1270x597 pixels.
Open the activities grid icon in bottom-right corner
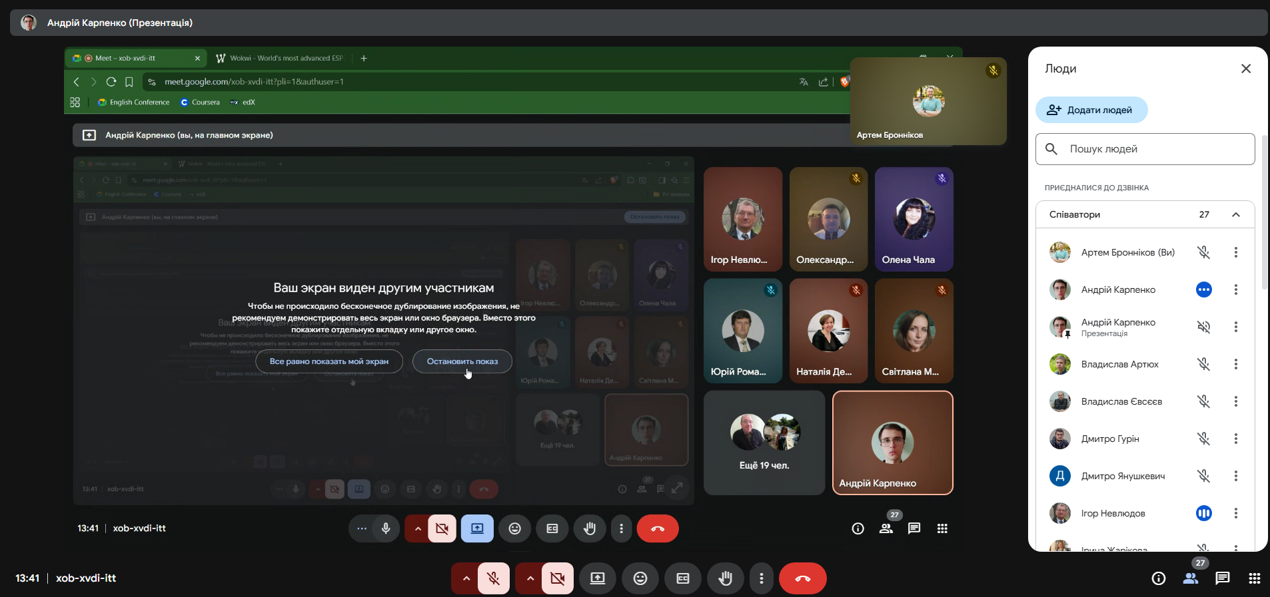tap(1254, 578)
